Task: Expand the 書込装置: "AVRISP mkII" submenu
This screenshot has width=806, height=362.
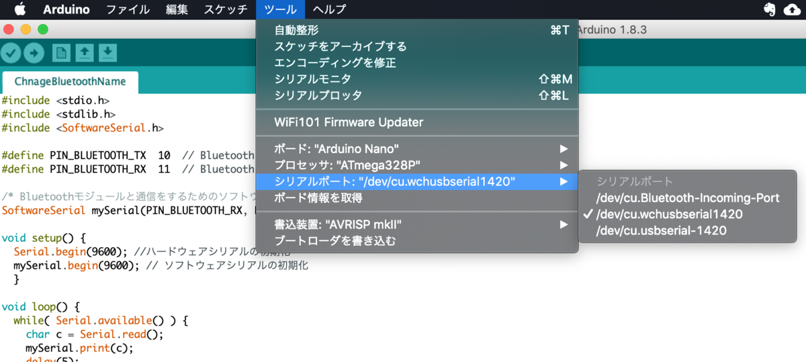Action: (x=417, y=224)
